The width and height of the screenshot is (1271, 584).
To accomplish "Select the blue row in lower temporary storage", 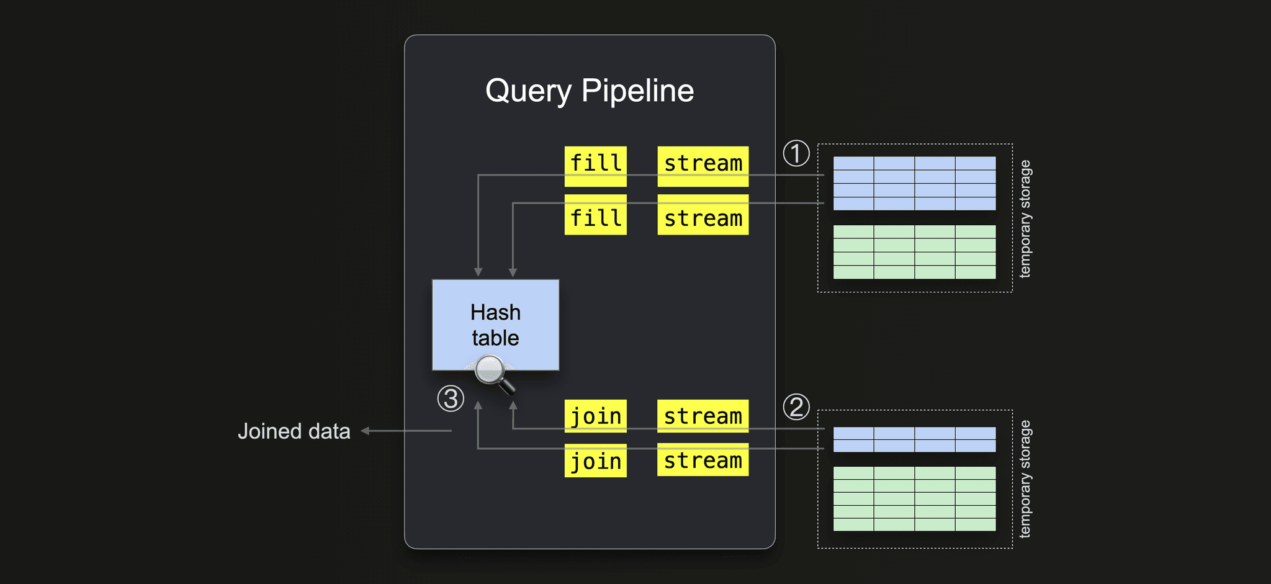I will tap(914, 439).
